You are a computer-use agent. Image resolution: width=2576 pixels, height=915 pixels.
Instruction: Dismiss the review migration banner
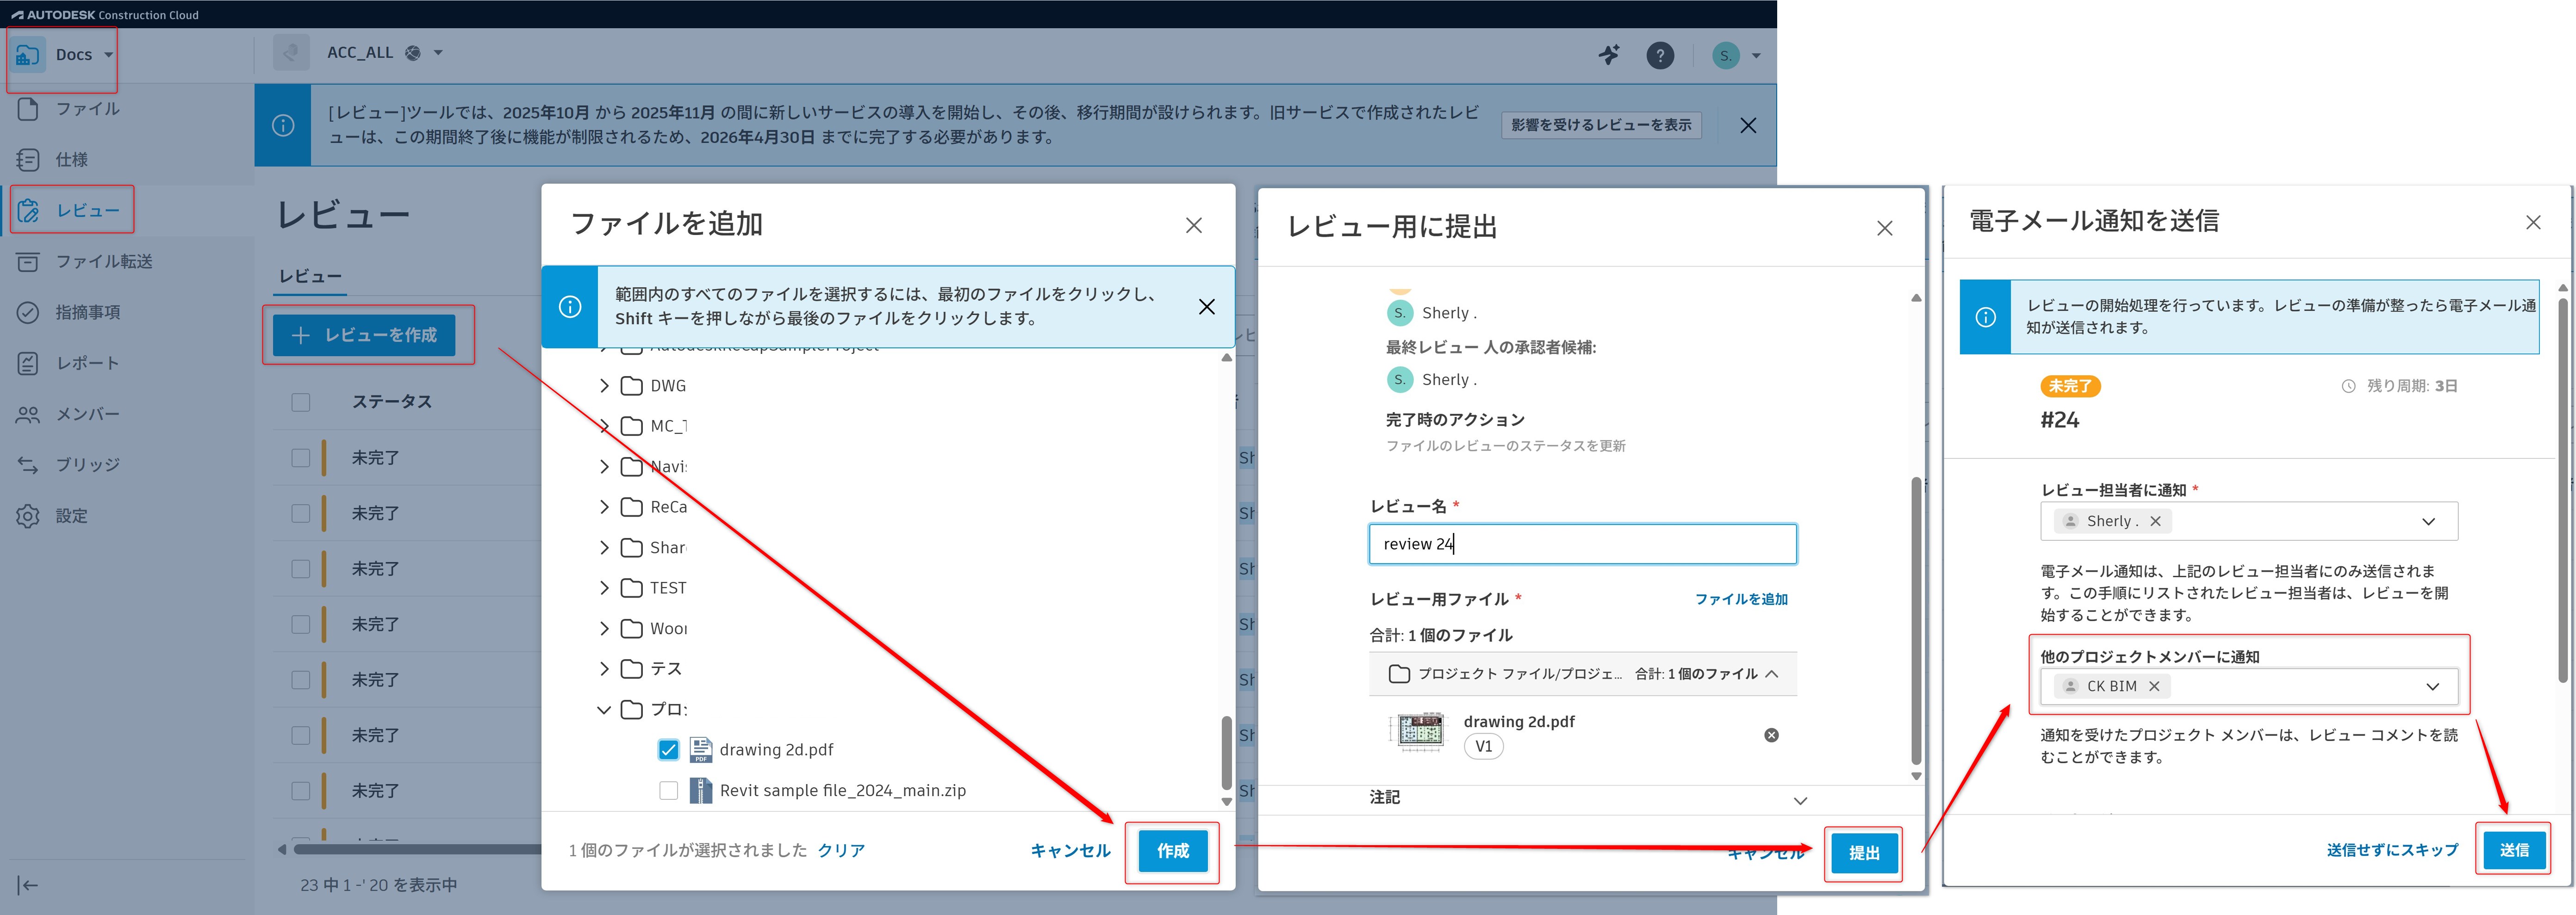coord(1748,126)
